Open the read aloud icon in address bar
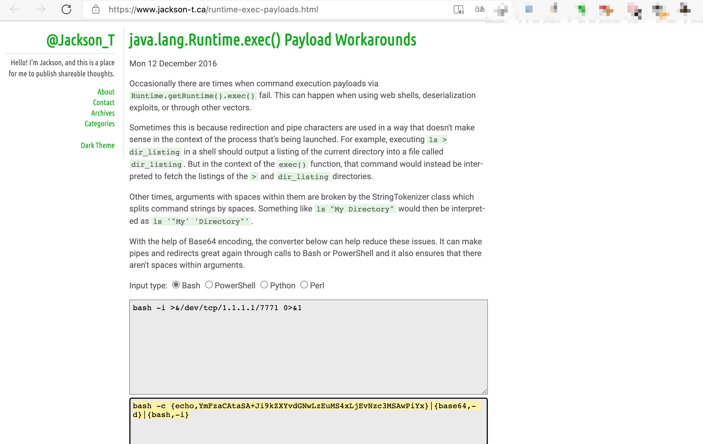703x444 pixels. click(458, 9)
